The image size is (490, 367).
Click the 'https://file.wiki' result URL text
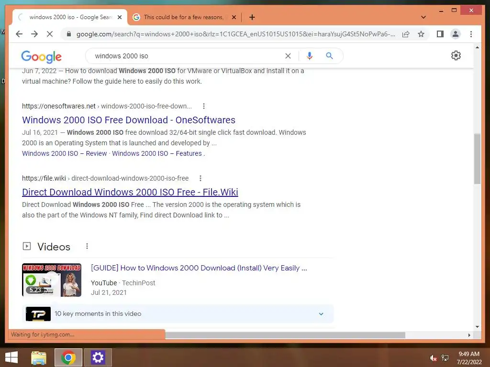[x=44, y=178]
